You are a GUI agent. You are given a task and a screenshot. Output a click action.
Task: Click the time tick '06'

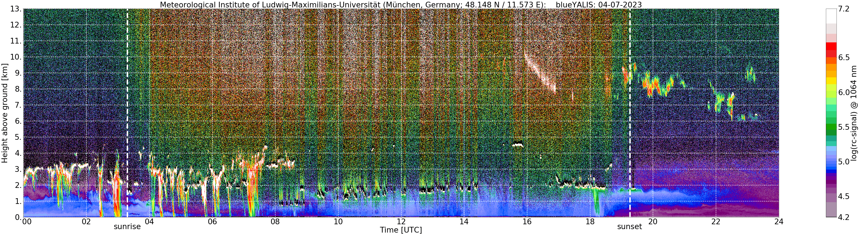pos(212,222)
